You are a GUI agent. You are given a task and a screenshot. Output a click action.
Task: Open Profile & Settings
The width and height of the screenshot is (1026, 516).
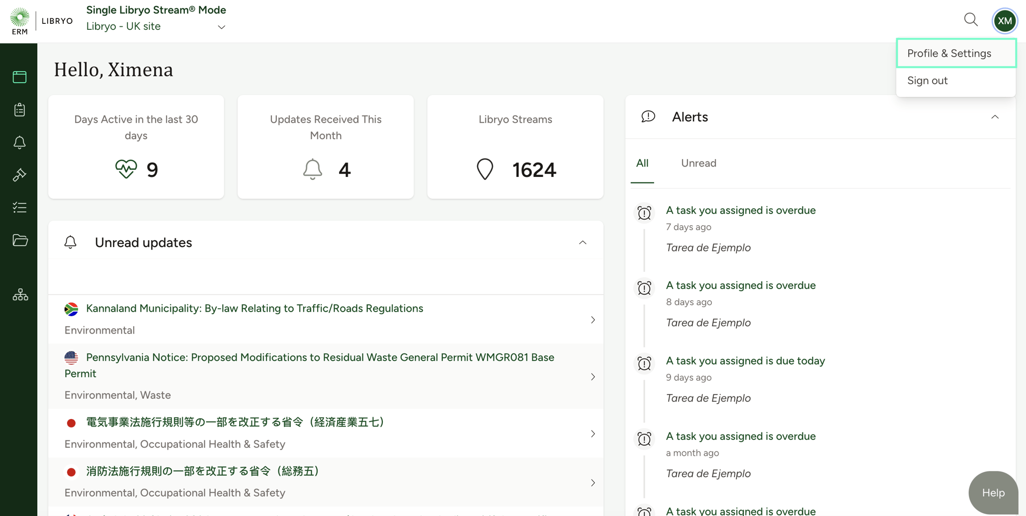[x=948, y=53]
